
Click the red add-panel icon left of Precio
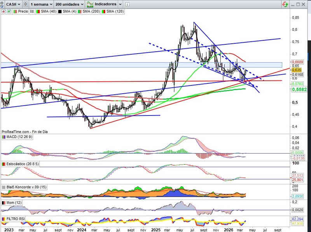point(3,12)
